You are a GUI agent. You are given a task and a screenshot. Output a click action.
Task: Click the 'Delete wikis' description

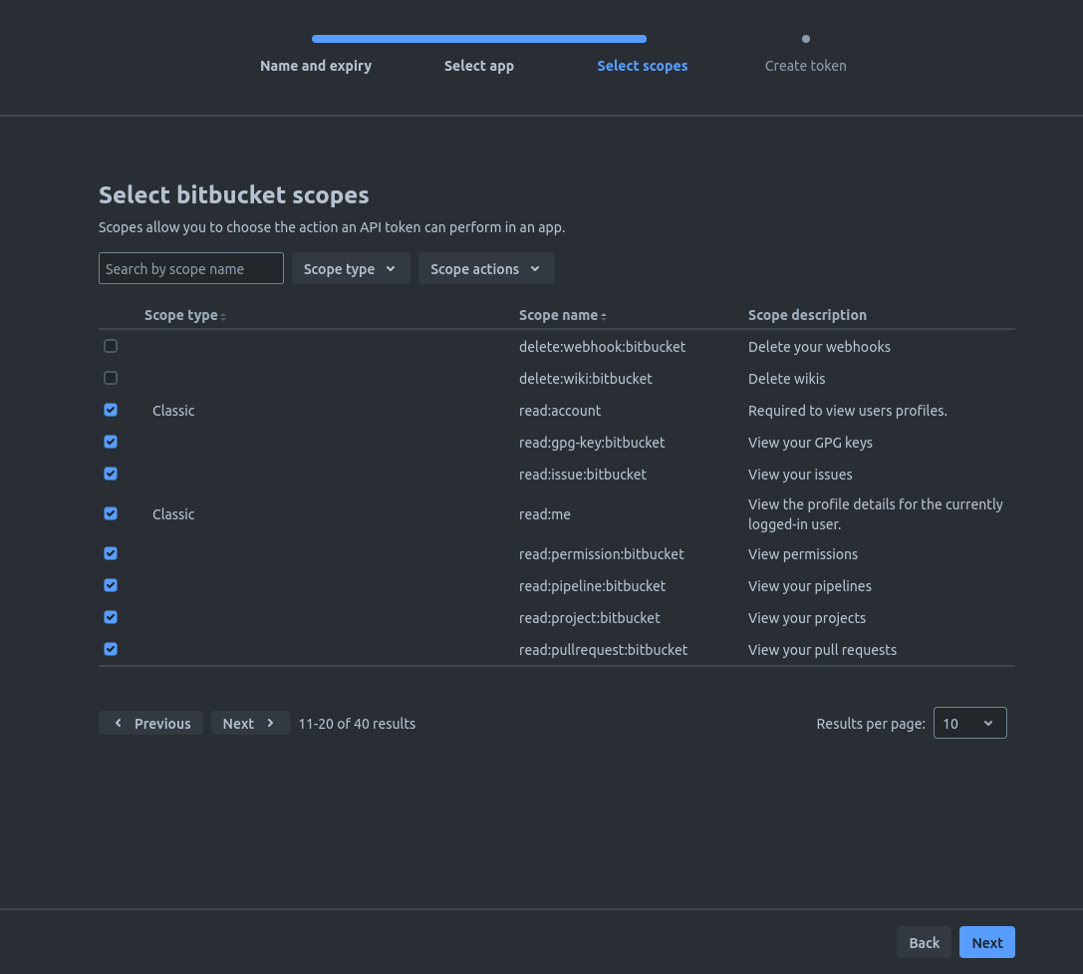pos(787,379)
